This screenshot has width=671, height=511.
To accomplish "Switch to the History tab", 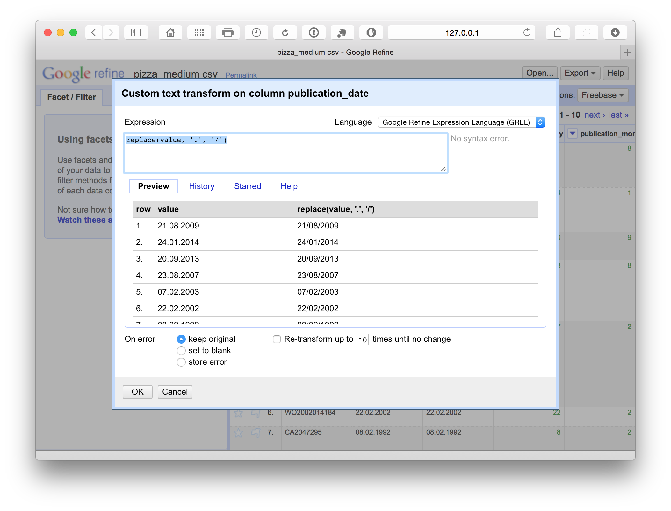I will (201, 186).
